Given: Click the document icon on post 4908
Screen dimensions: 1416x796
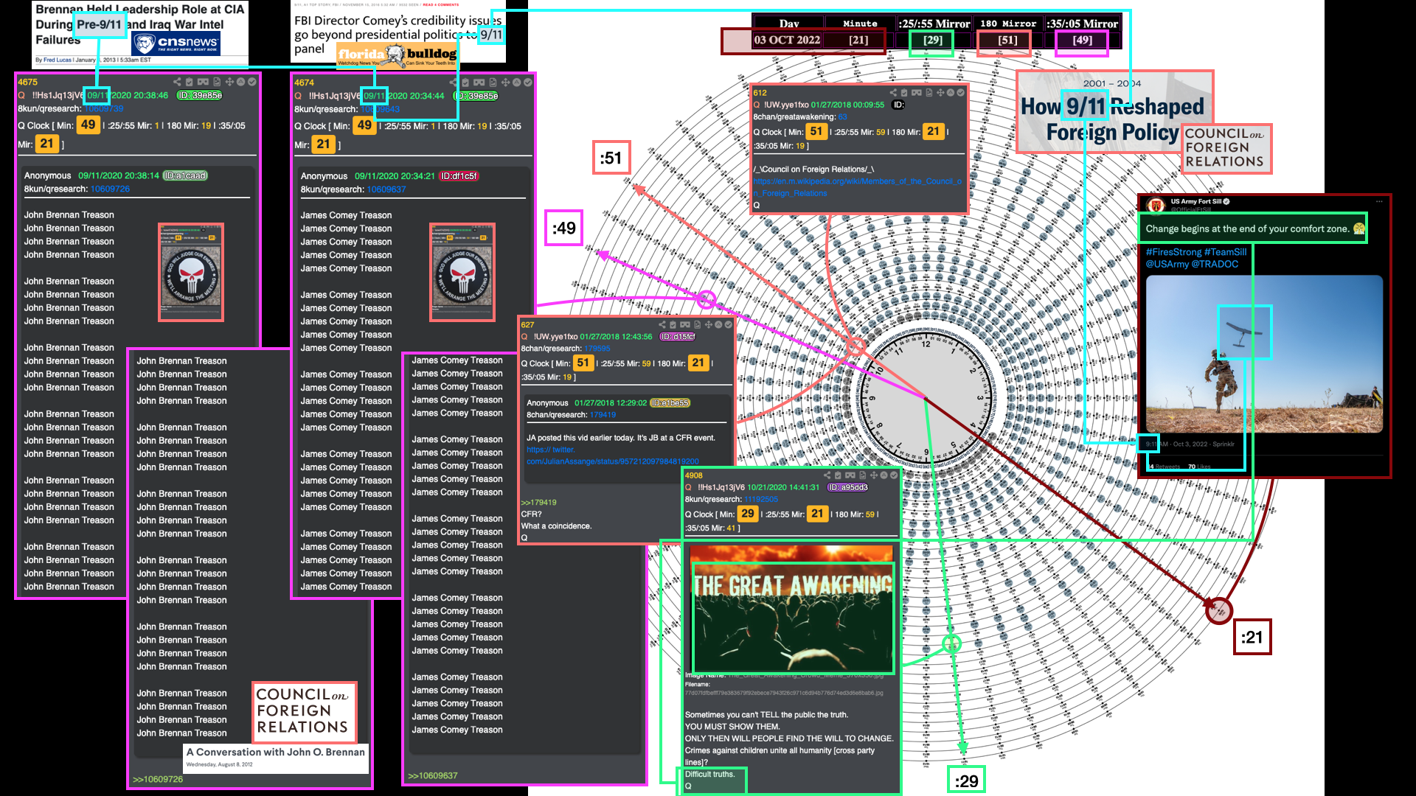Looking at the screenshot, I should point(863,475).
